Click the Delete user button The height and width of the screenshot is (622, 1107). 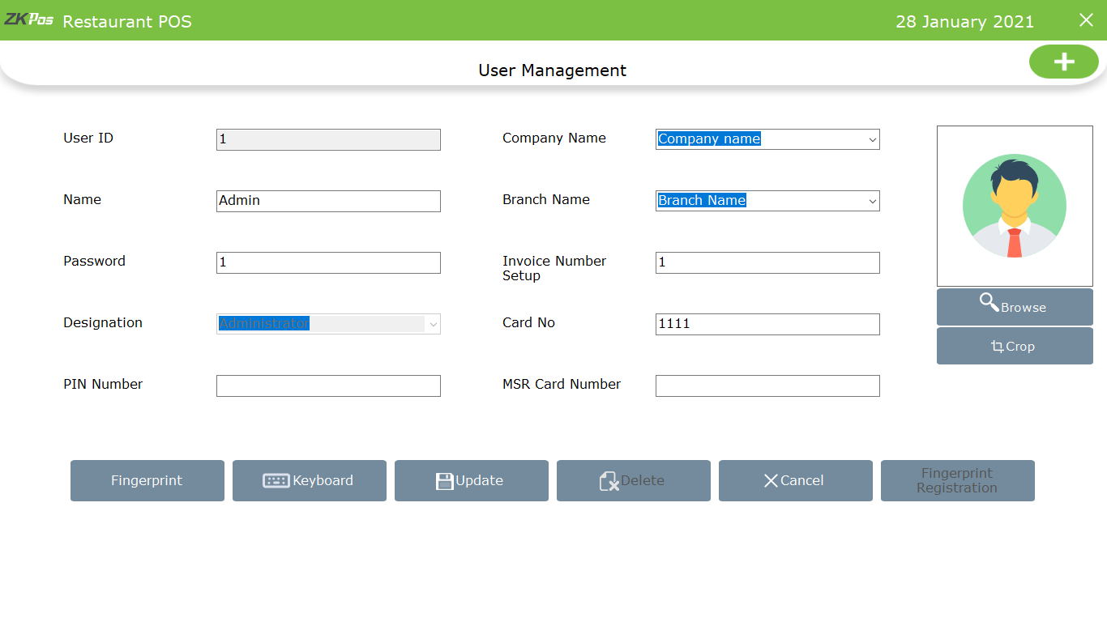tap(634, 480)
